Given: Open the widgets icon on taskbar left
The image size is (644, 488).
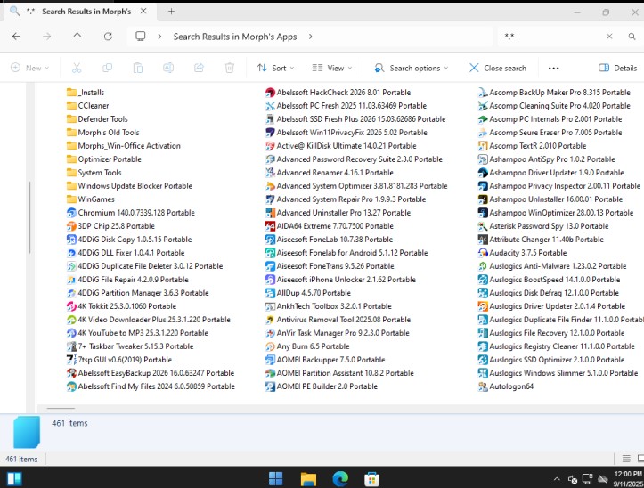Looking at the screenshot, I should [14, 479].
